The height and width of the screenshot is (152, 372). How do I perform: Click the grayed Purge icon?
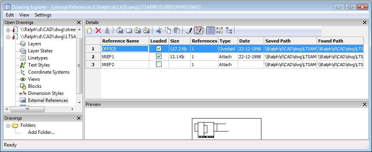107,30
